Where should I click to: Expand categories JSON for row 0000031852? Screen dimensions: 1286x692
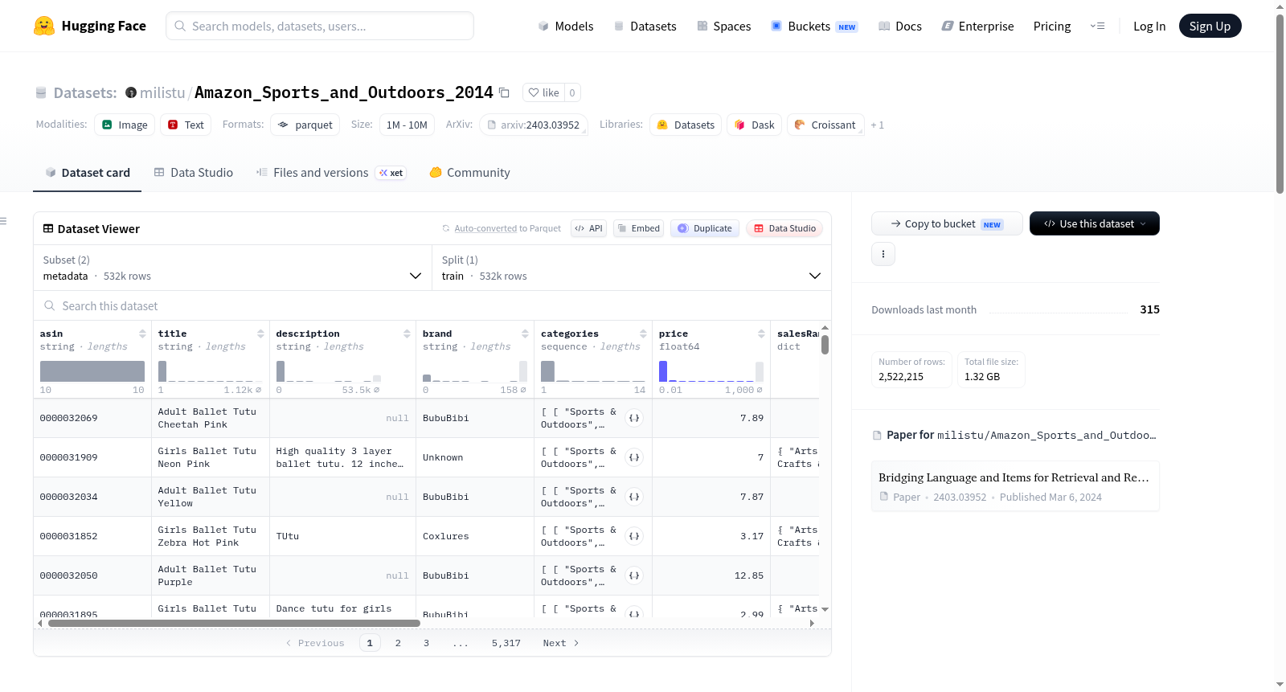(x=634, y=536)
